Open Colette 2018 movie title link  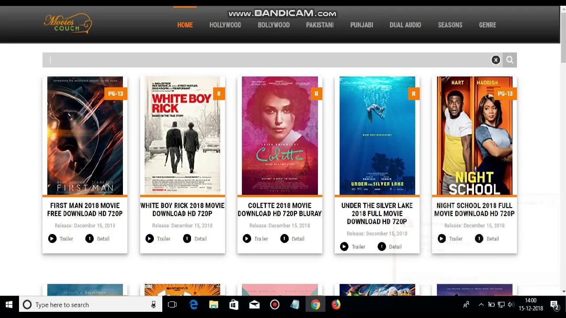point(279,209)
